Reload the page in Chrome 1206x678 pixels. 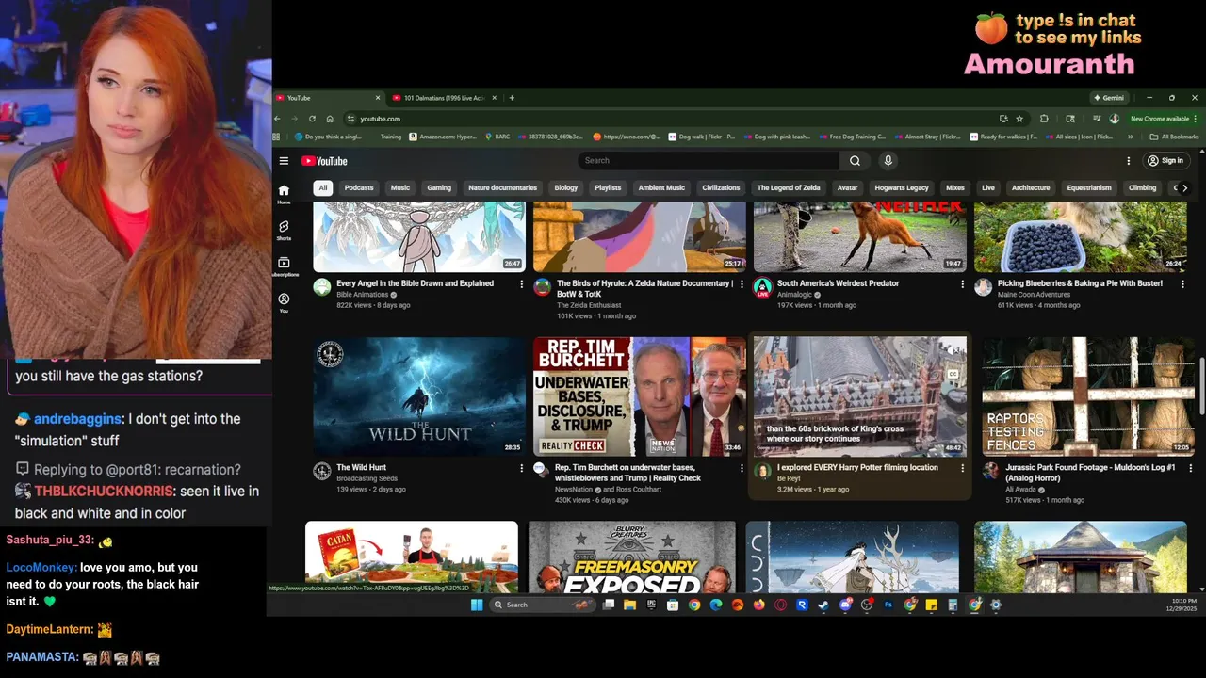click(312, 119)
